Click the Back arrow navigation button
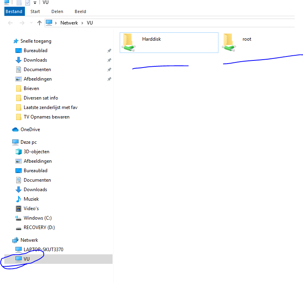This screenshot has width=303, height=282. [x=11, y=23]
